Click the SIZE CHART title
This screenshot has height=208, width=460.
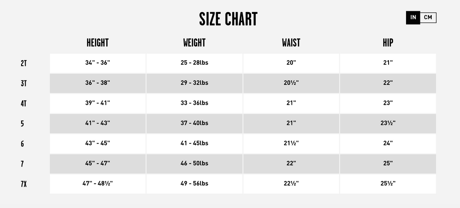point(228,19)
